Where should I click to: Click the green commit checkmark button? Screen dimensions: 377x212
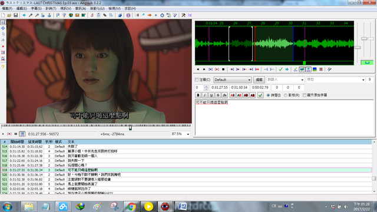point(260,95)
